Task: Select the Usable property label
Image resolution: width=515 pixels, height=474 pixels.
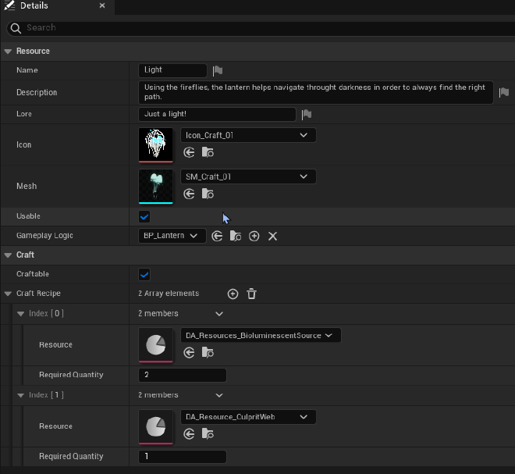Action: [28, 216]
